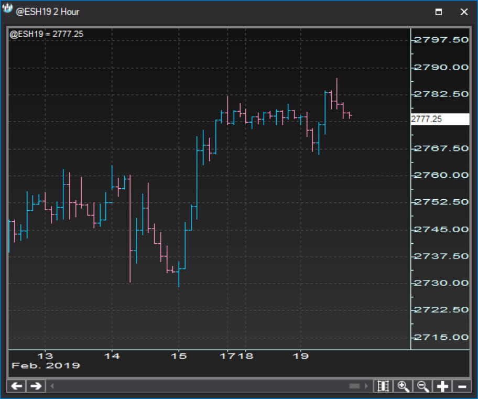Screen dimensions: 478x399
Task: Click the @ESH19 2 Hour window title
Action: click(x=48, y=12)
